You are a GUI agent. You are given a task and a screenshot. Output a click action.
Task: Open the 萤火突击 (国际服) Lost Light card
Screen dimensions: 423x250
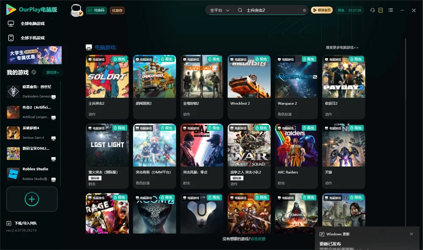(107, 156)
